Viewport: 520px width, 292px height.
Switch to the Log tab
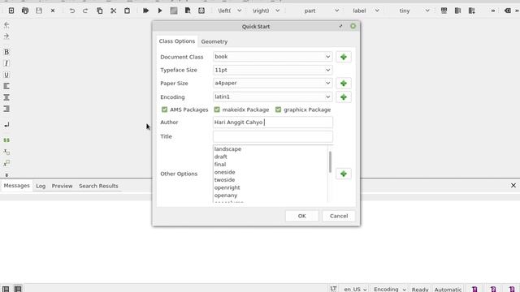(x=41, y=186)
